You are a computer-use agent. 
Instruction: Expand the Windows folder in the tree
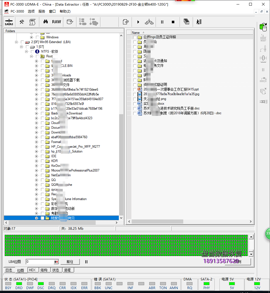coord(31,37)
